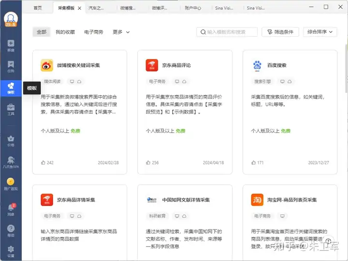Click cloud icon on 中国知网文献详情采集 card
The height and width of the screenshot is (261, 348).
point(184,216)
